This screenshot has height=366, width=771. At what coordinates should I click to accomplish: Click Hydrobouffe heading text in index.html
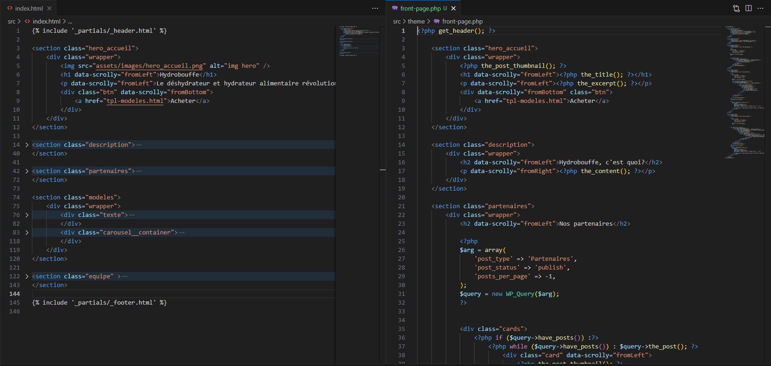[x=180, y=75]
